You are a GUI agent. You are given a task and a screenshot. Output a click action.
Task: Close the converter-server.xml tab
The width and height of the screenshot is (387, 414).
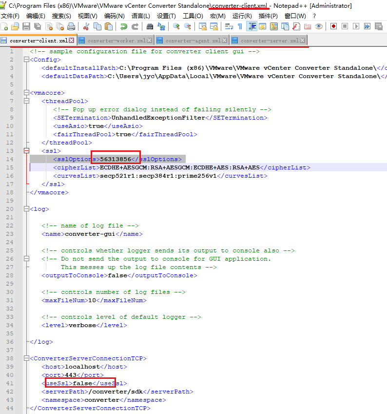[x=302, y=41]
